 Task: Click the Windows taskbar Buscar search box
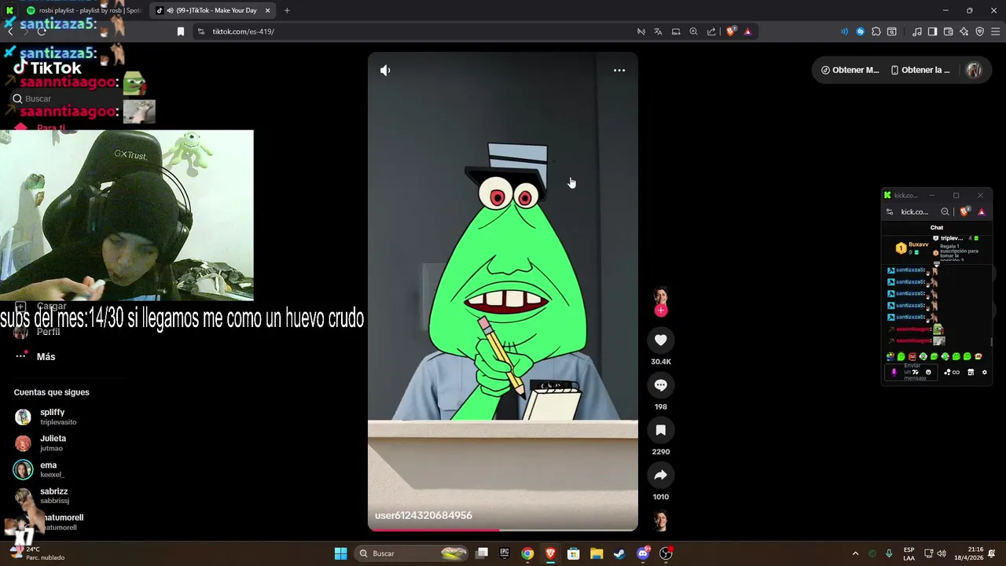pos(413,553)
